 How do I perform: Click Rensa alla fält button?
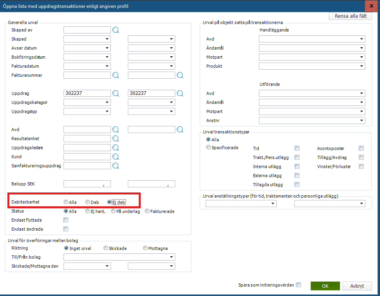(350, 16)
